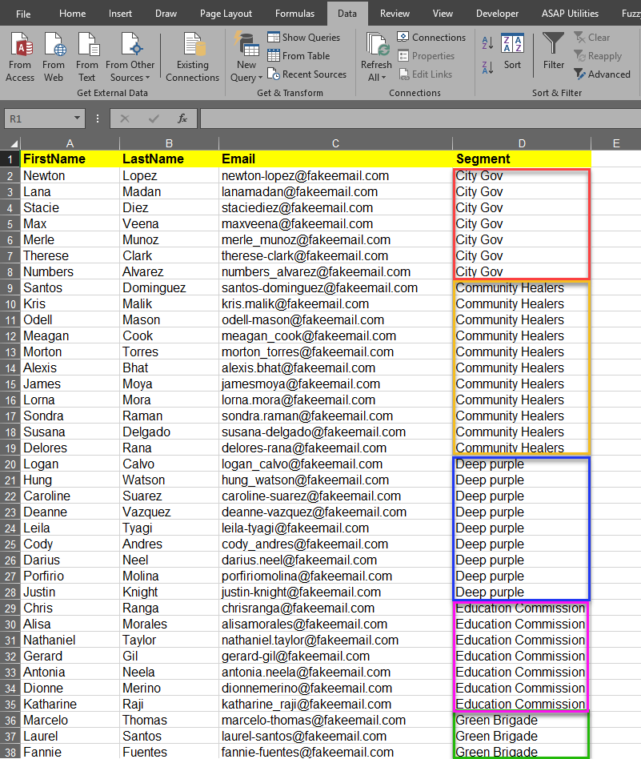Sort A to Z ascending
Image resolution: width=641 pixels, height=759 pixels.
tap(487, 42)
